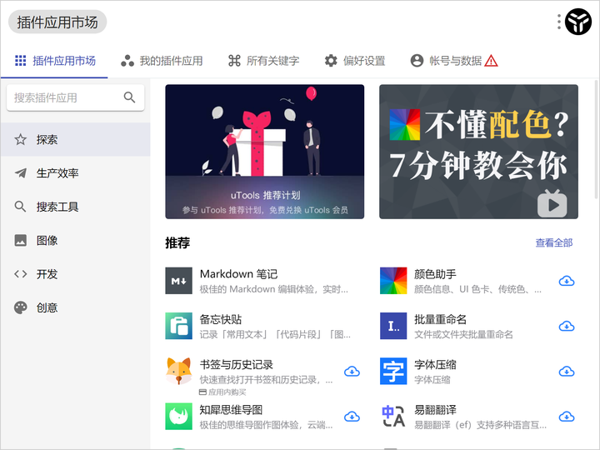Open the 知犀思维导图 title
Viewport: 600px width, 450px height.
[231, 410]
